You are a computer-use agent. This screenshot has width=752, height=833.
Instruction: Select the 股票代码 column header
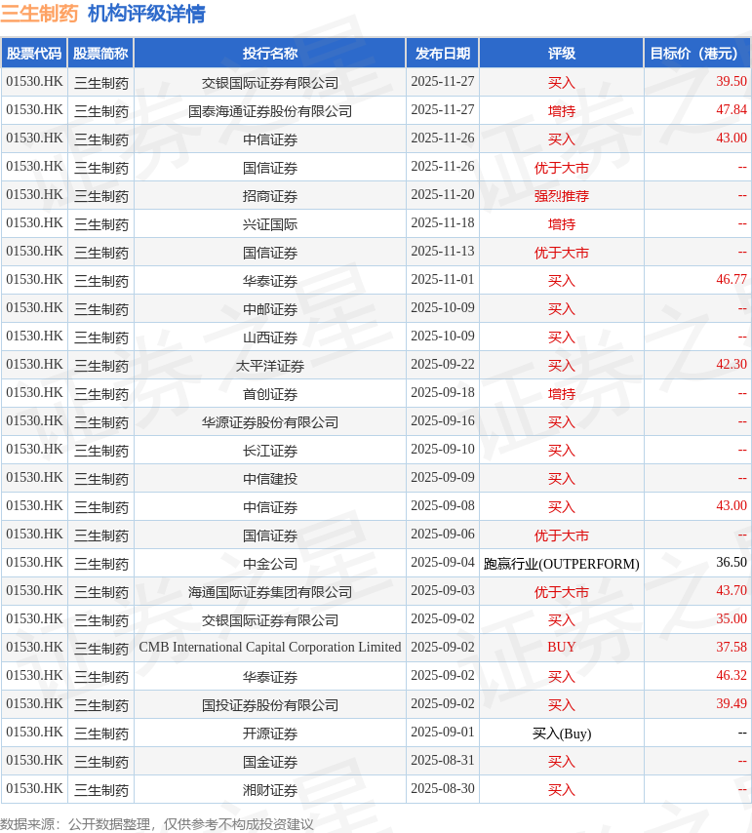pyautogui.click(x=34, y=53)
